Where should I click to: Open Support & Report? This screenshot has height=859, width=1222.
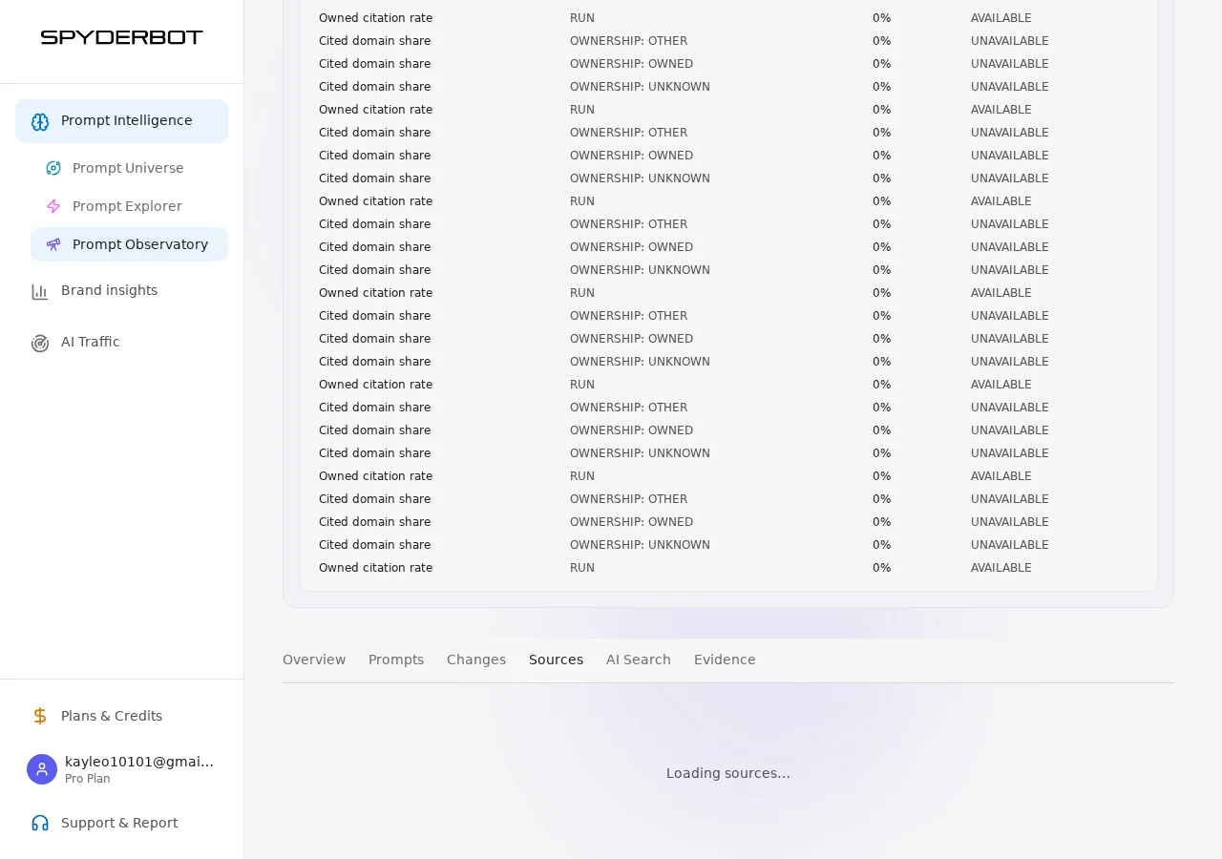121,823
